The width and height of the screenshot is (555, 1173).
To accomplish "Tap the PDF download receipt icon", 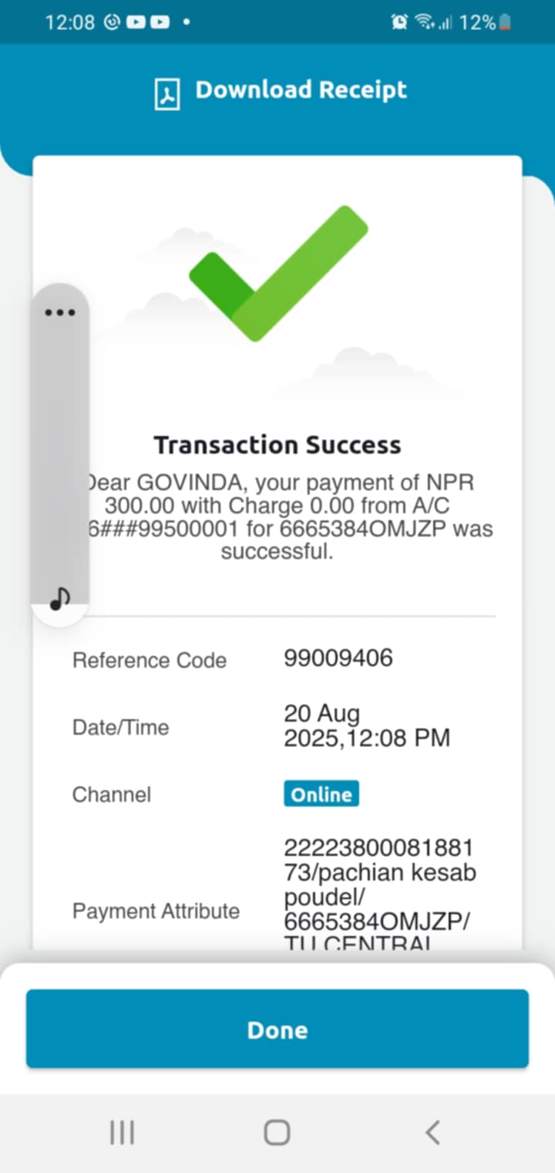I will (167, 93).
